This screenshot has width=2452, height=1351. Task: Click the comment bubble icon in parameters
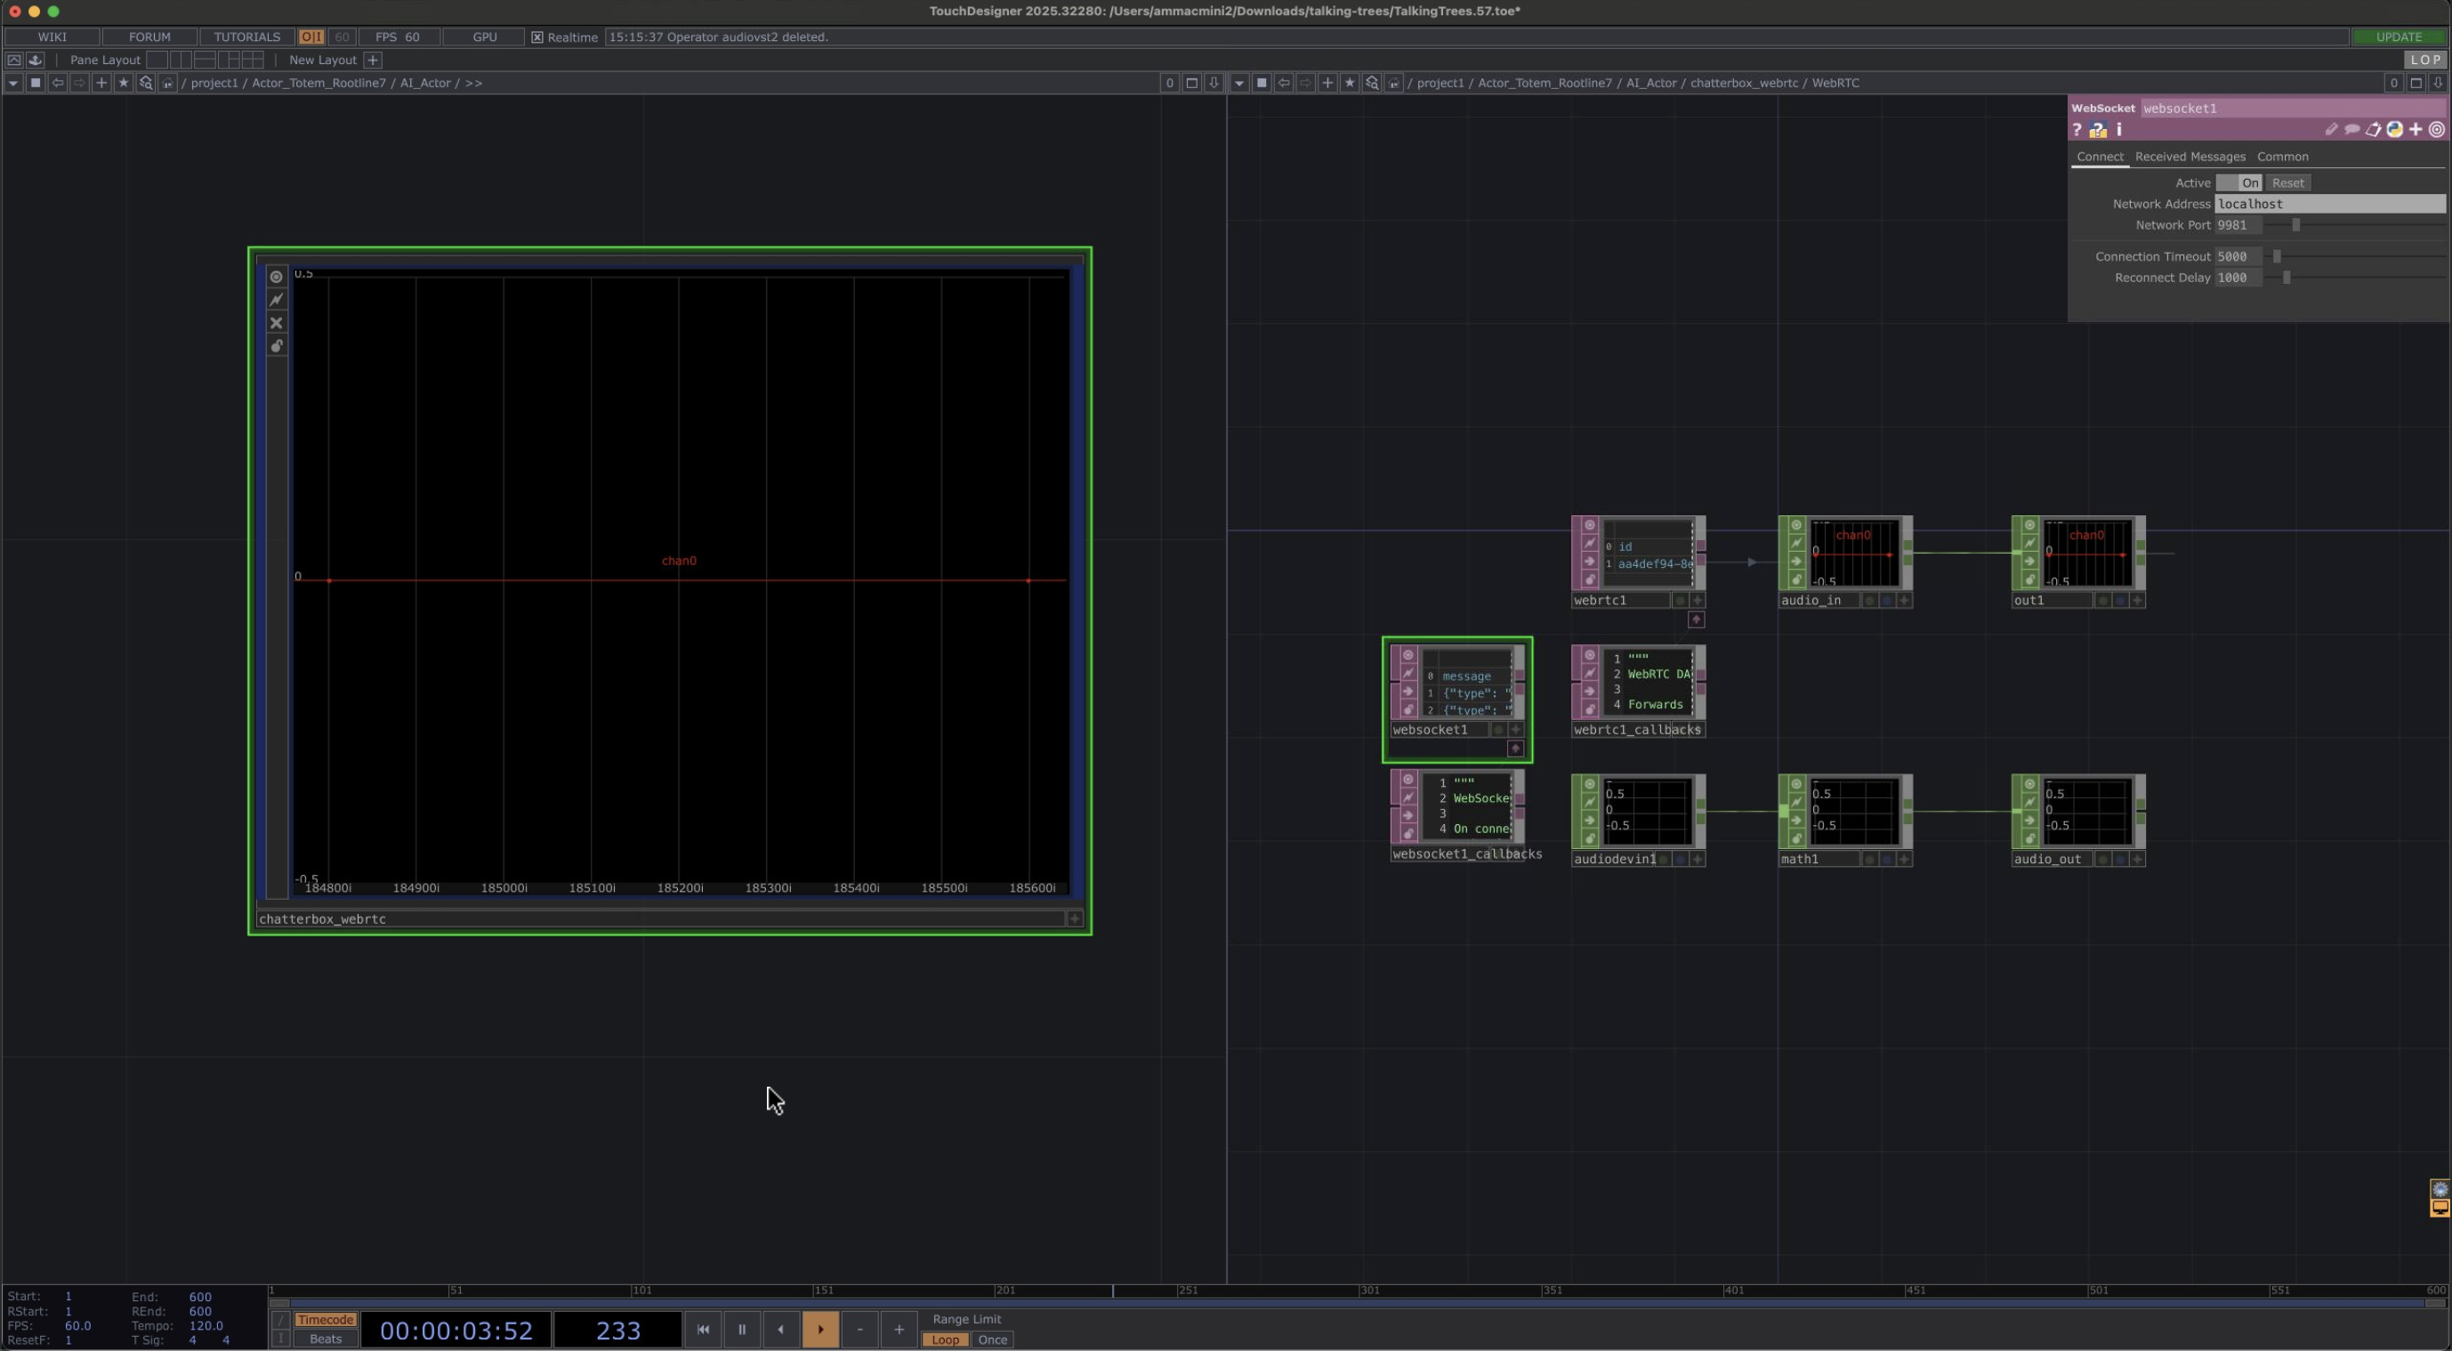(2352, 129)
